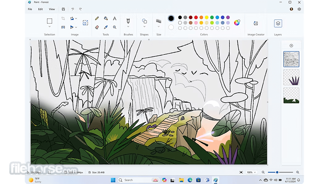
Task: Open the View menu
Action: [x=52, y=9]
